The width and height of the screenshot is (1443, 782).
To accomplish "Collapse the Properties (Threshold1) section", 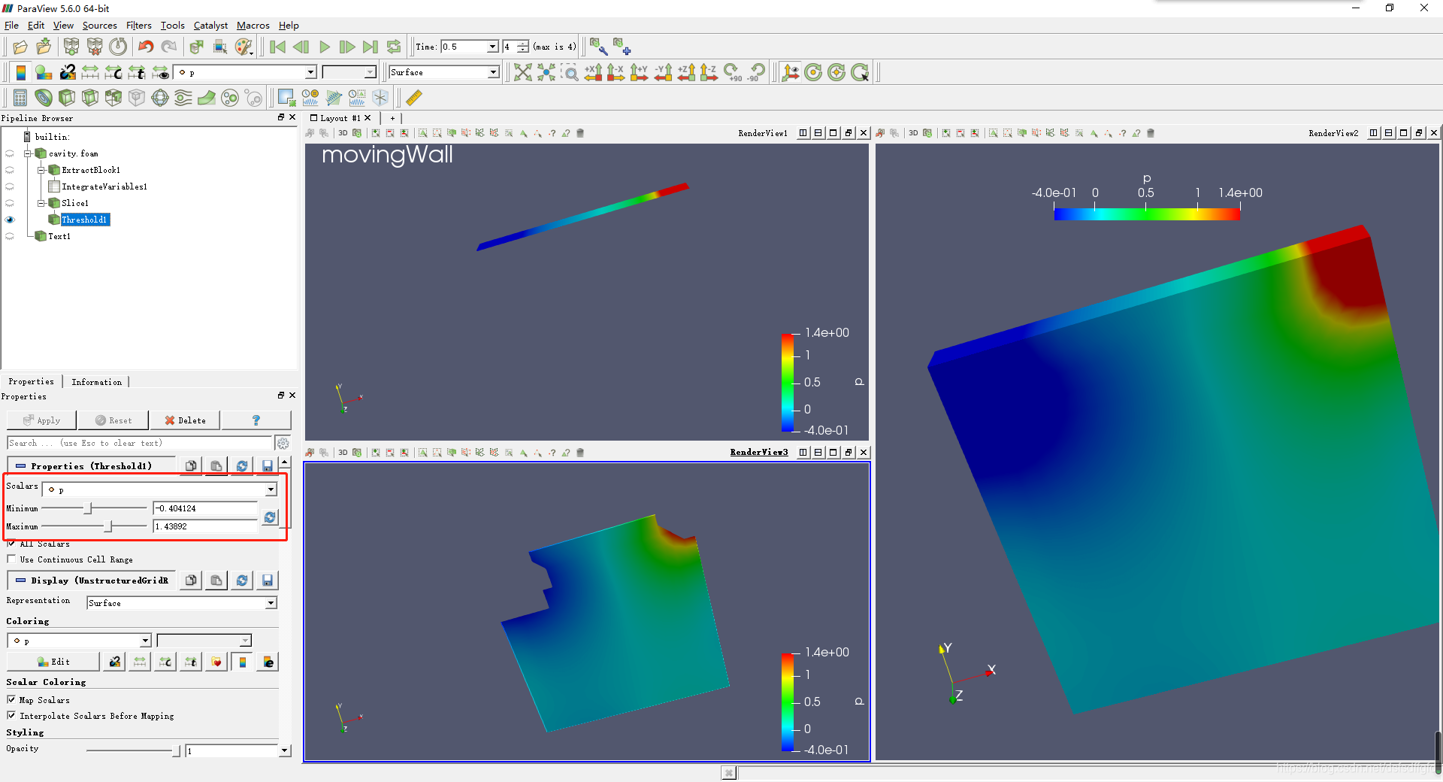I will 21,466.
